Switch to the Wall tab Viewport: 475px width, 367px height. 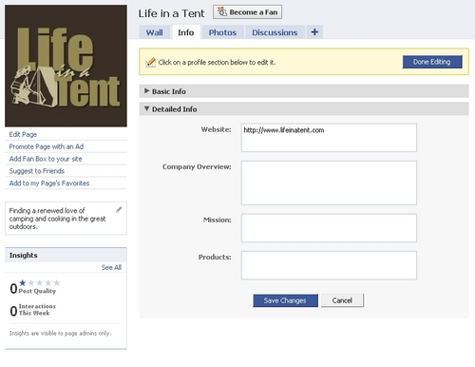pos(155,32)
